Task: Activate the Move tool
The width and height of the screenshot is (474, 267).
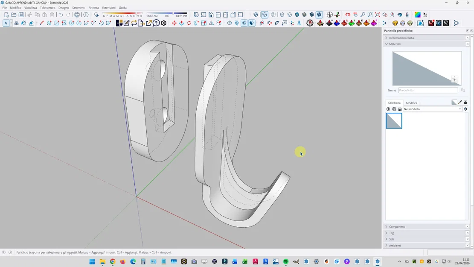Action: 174,23
